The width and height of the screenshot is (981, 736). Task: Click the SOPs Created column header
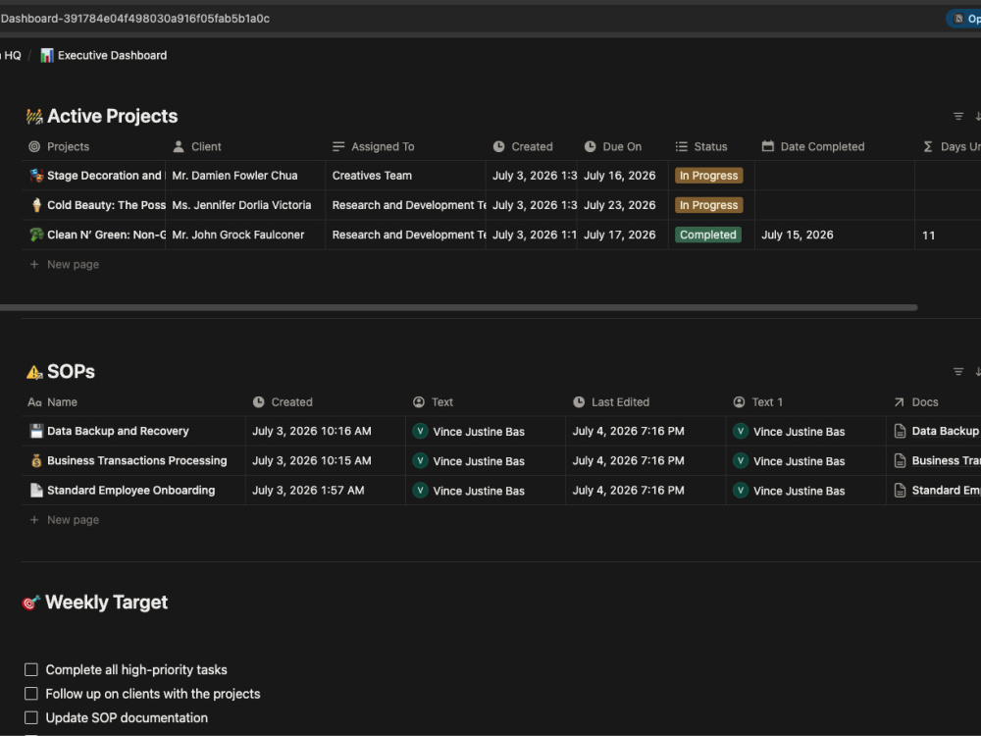click(x=283, y=401)
